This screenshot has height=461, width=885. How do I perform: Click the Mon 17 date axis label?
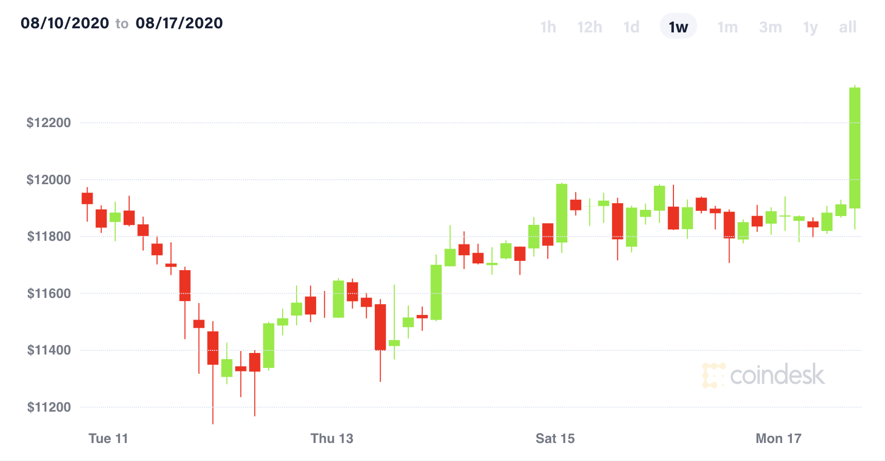[778, 438]
